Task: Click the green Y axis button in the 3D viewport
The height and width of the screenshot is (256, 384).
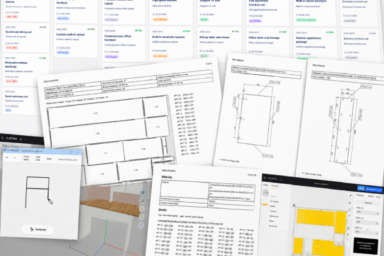Action: pos(141,217)
